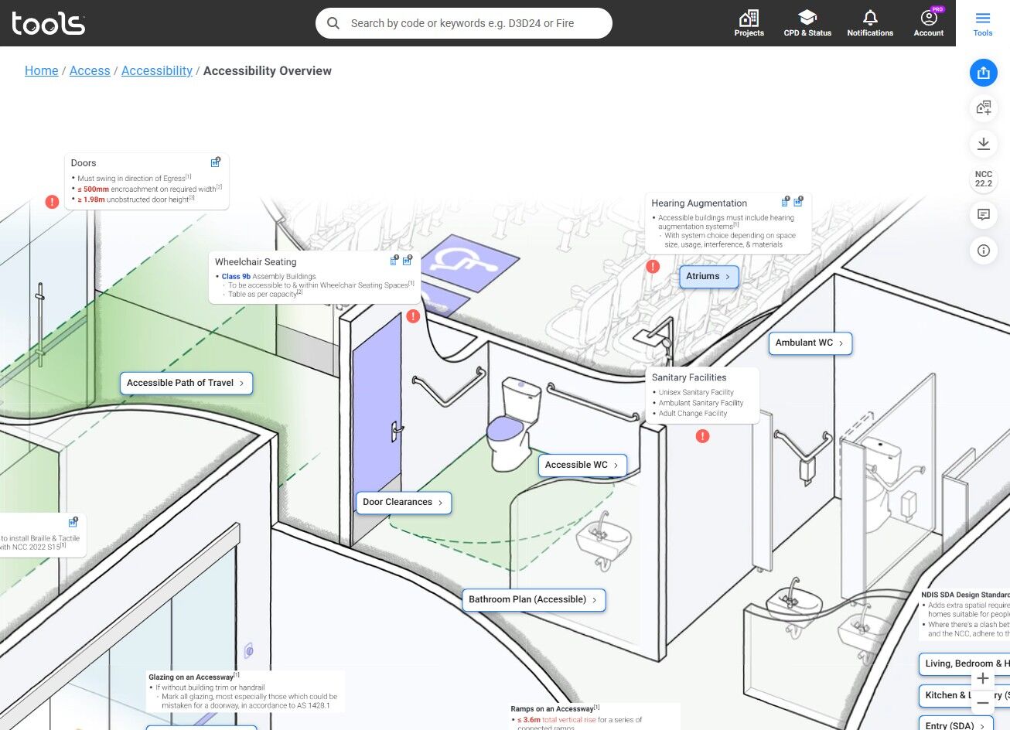Zoom in with the plus button
This screenshot has width=1010, height=730.
click(983, 678)
